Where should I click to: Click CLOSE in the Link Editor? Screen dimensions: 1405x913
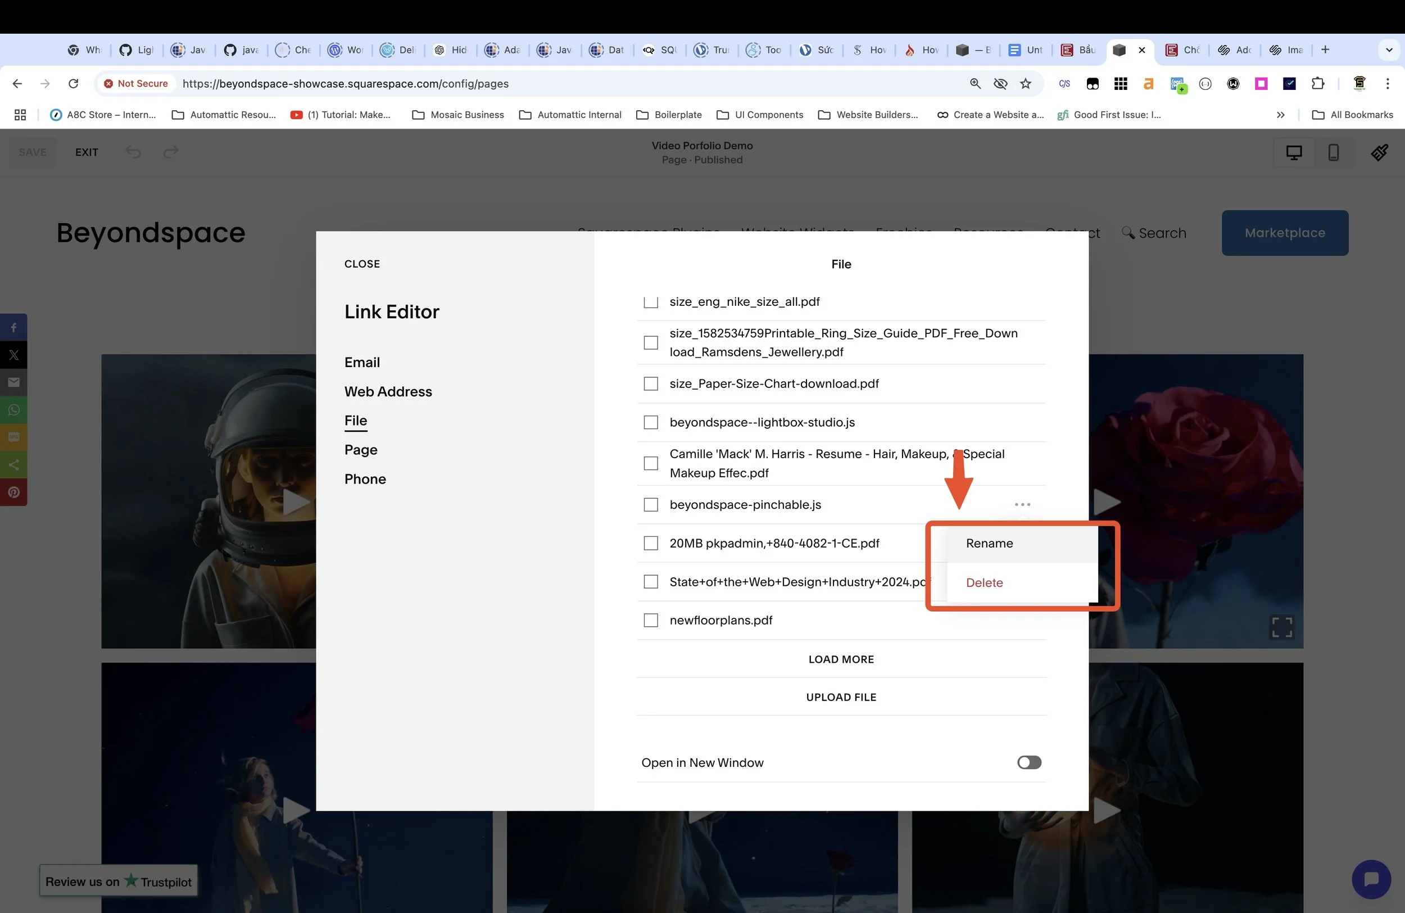362,264
